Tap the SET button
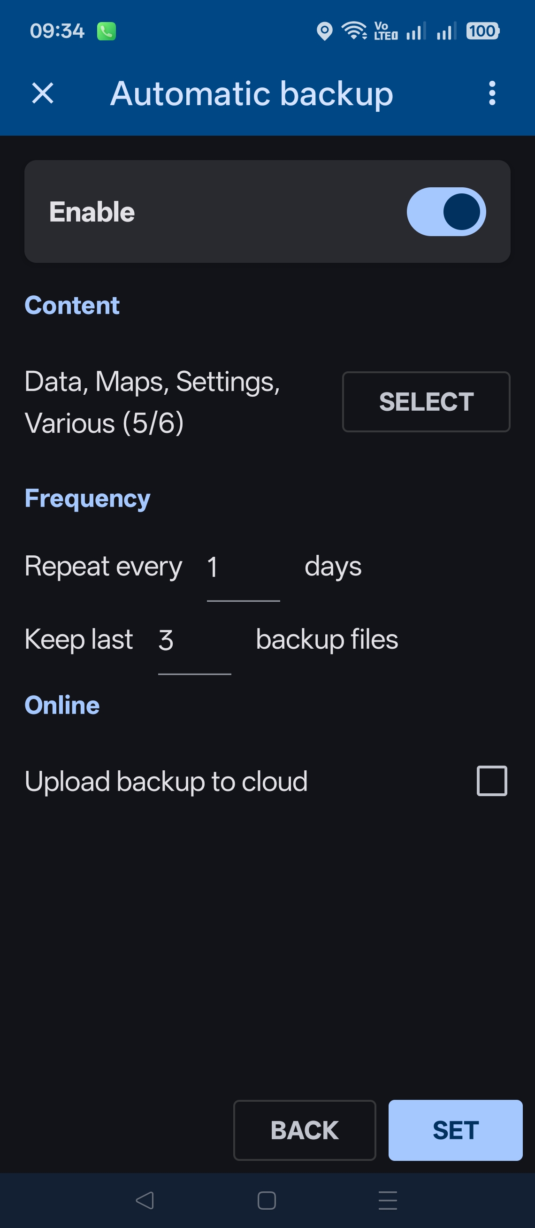535x1228 pixels. click(455, 1130)
